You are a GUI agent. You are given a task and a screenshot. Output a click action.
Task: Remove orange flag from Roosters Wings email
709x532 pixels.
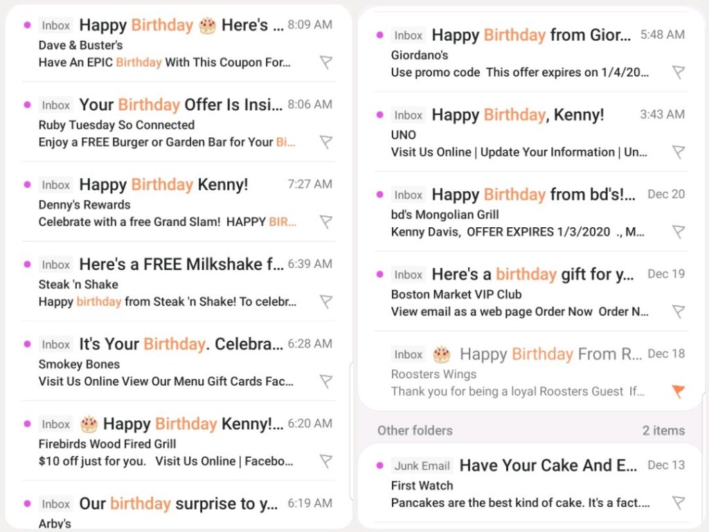(x=679, y=391)
